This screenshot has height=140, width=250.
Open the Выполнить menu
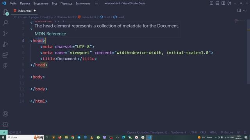point(83,3)
